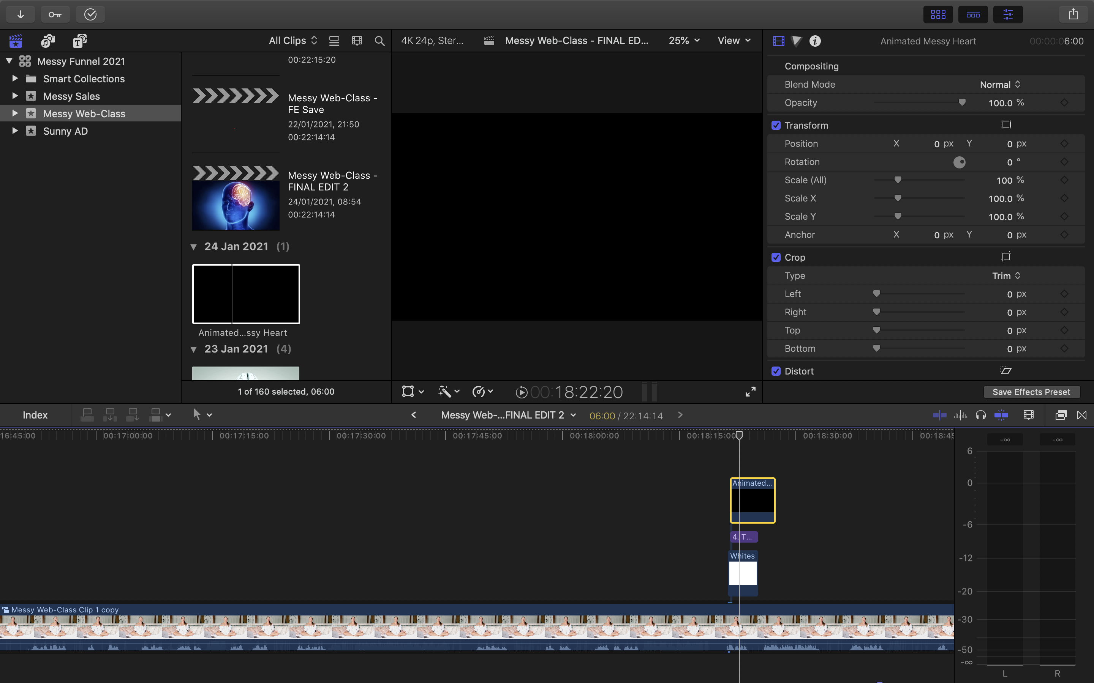Viewport: 1094px width, 683px height.
Task: Open the Titles and Generators sidebar
Action: coord(79,41)
